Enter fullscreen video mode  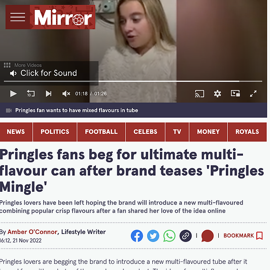pyautogui.click(x=253, y=93)
